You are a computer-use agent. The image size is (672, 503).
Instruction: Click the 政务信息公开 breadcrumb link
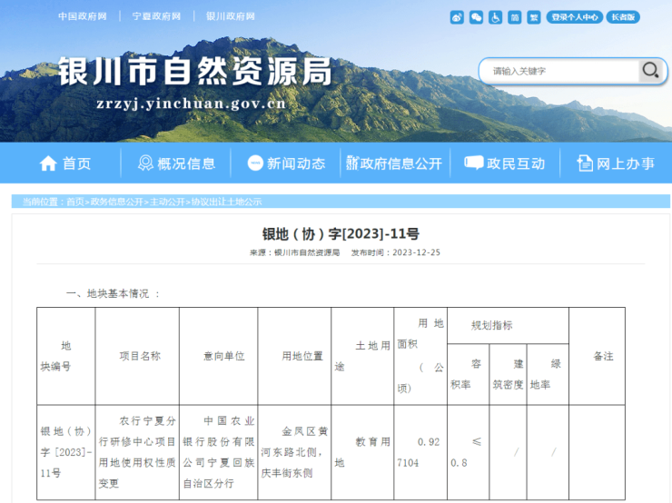click(116, 202)
